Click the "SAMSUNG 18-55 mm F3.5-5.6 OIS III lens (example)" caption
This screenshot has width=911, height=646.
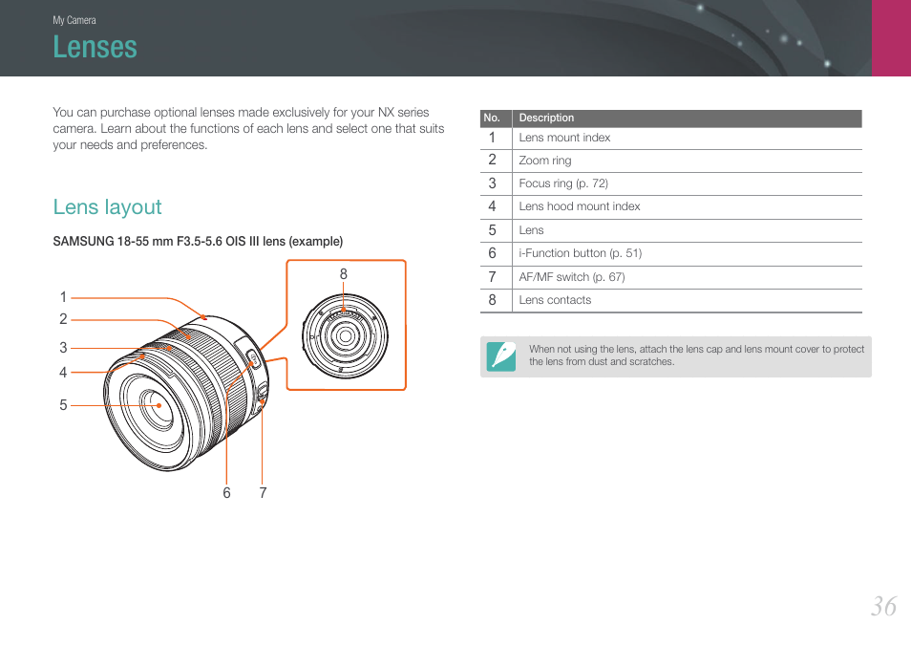(198, 242)
